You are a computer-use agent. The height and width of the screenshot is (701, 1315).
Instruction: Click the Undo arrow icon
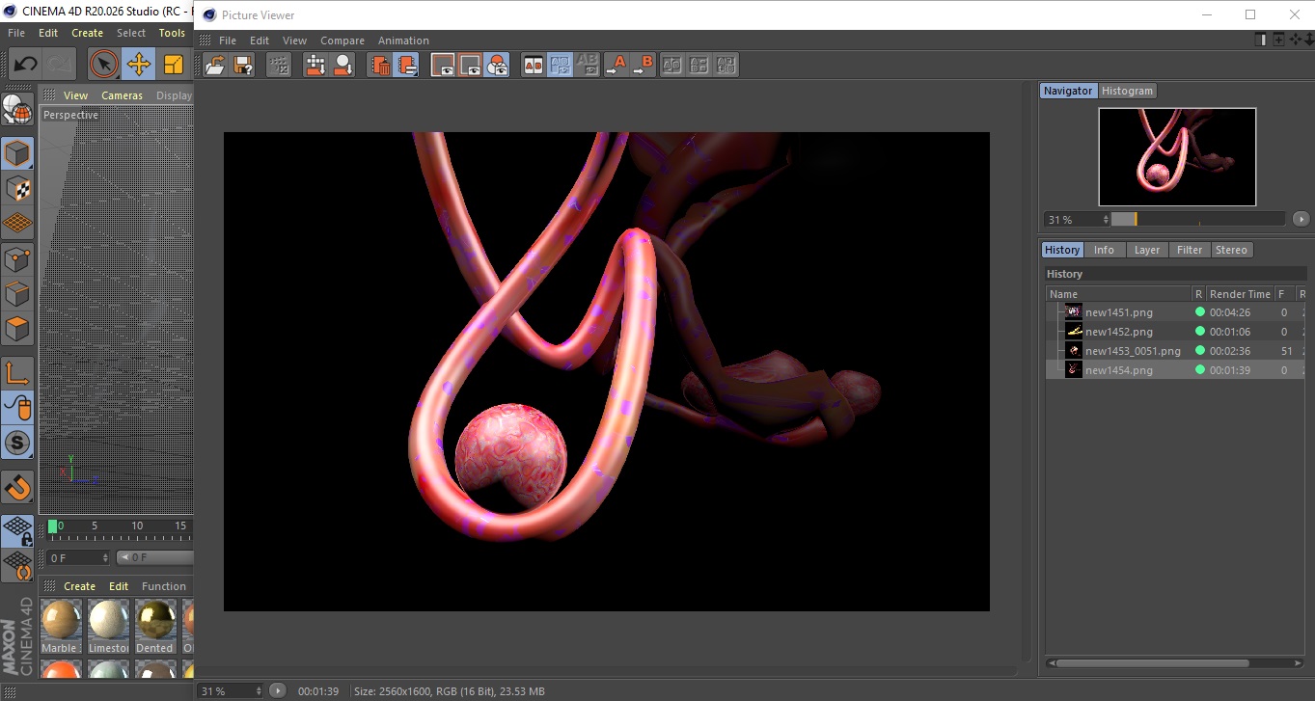[x=25, y=65]
